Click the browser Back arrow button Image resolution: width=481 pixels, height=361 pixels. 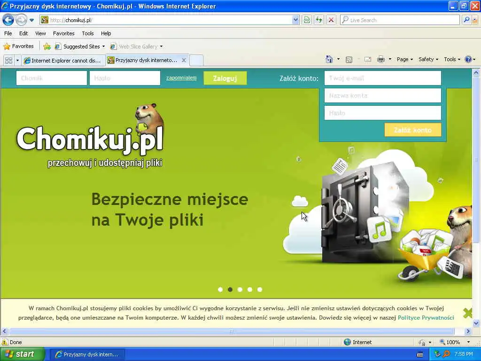point(8,20)
